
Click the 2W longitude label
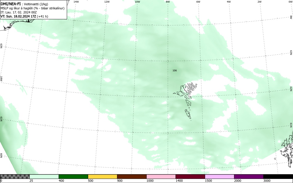coord(259,2)
